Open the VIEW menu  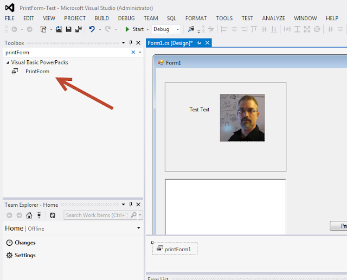click(49, 18)
